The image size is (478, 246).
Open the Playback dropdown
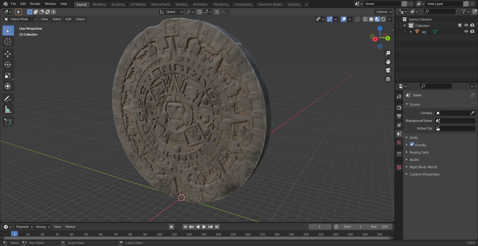(x=24, y=227)
